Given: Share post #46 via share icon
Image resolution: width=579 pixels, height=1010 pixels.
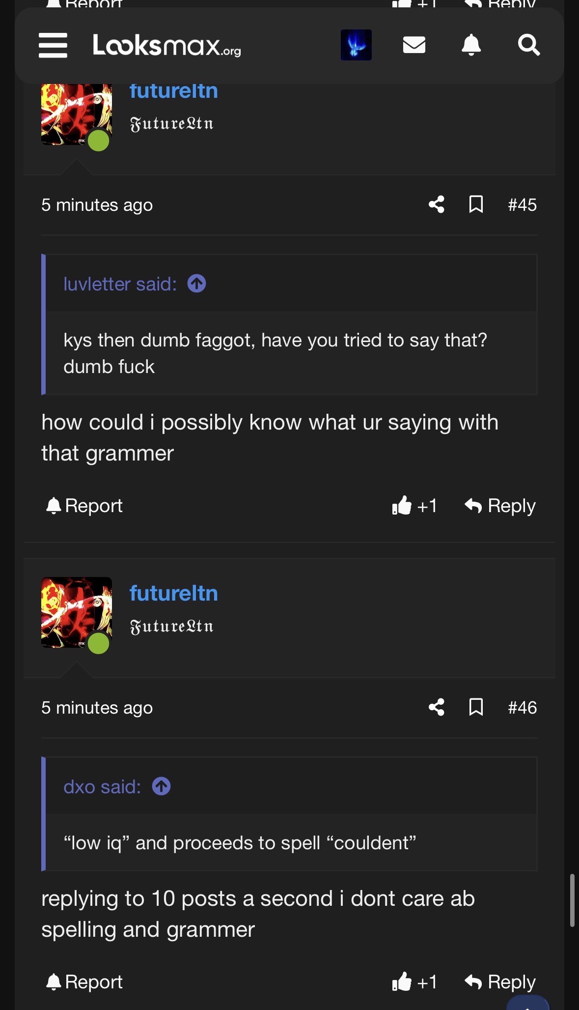Looking at the screenshot, I should 437,707.
